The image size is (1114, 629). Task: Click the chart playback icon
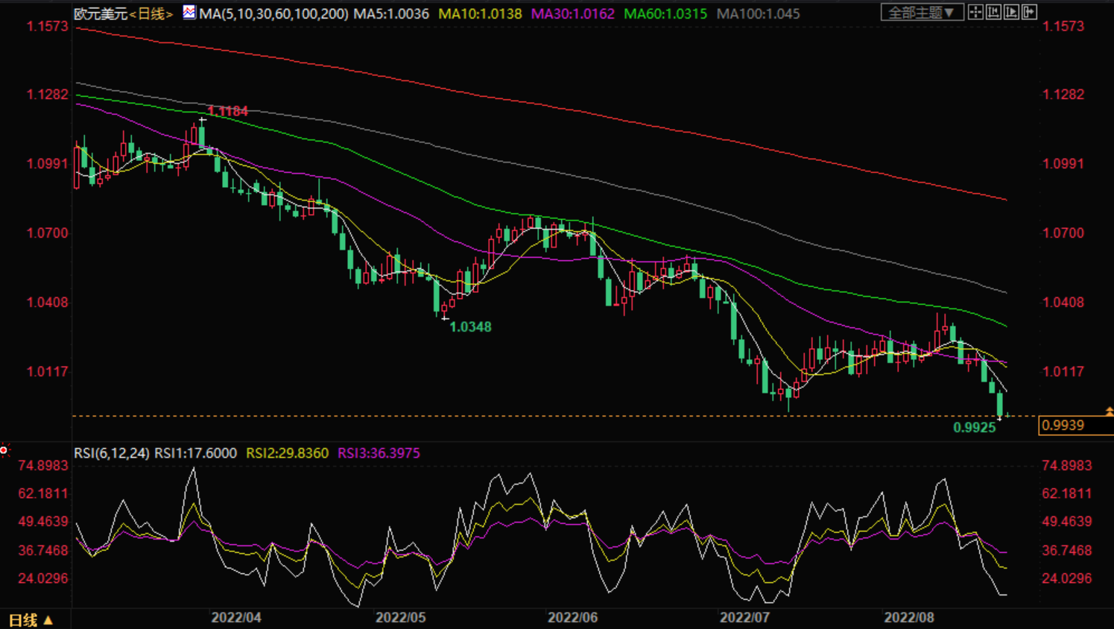[1011, 12]
